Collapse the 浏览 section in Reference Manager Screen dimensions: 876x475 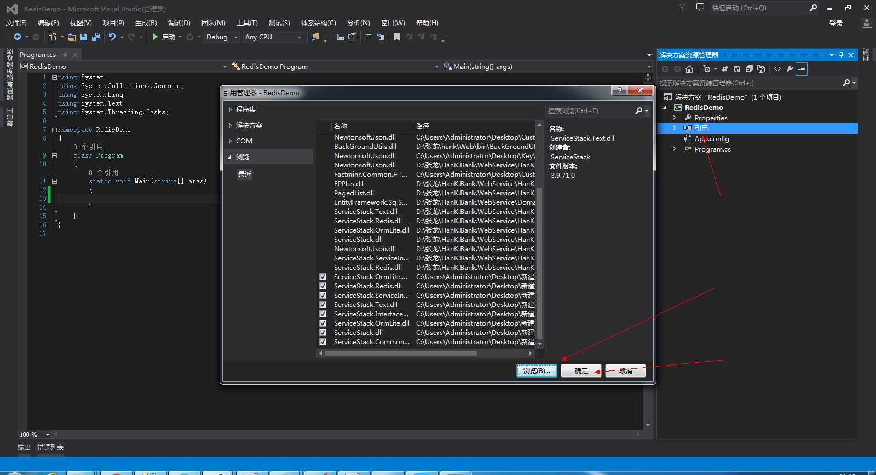point(230,157)
